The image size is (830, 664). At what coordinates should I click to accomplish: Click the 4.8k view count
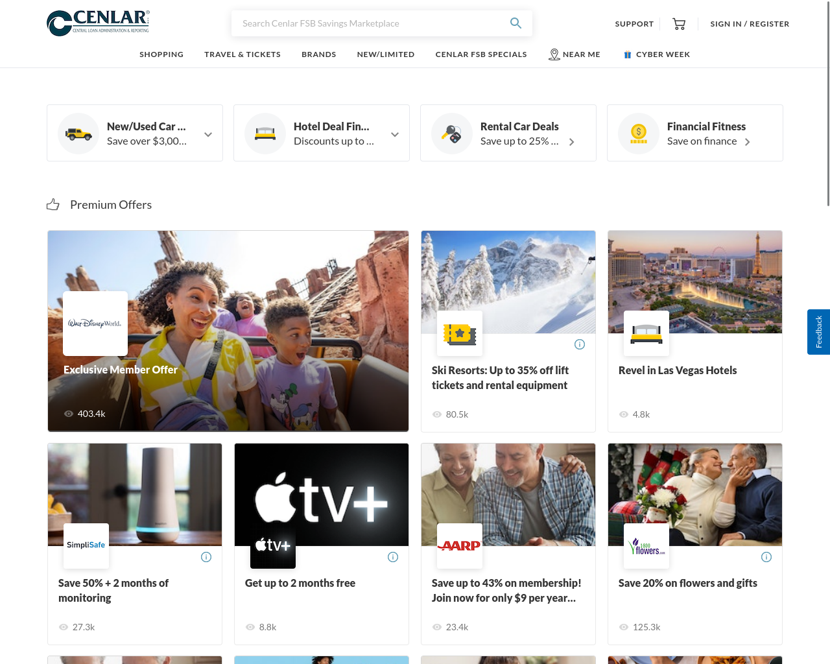641,414
